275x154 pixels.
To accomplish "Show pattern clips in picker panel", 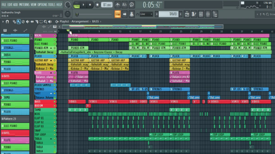I will point(5,30).
